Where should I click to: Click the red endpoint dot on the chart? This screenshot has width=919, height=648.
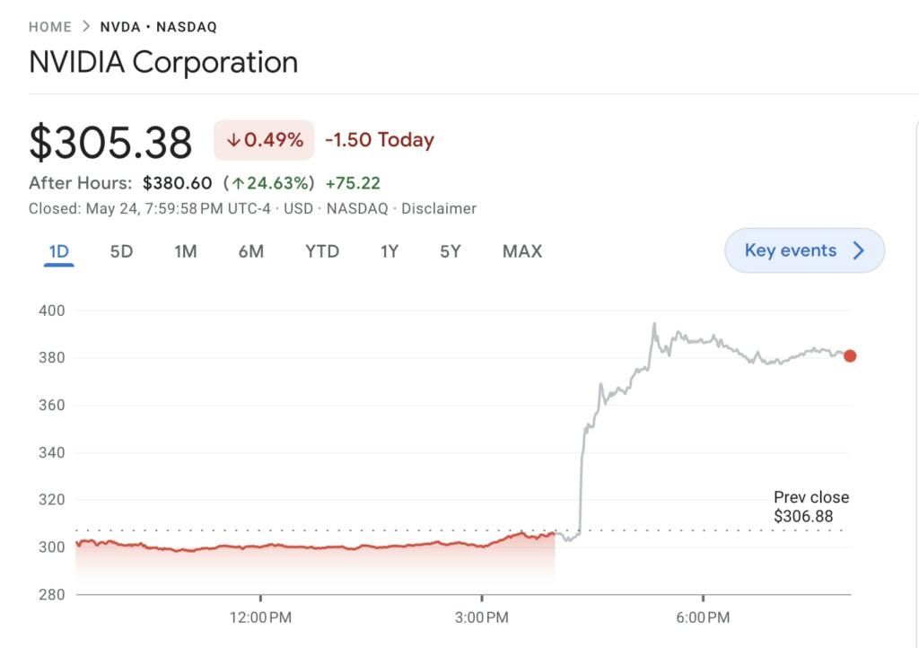849,356
